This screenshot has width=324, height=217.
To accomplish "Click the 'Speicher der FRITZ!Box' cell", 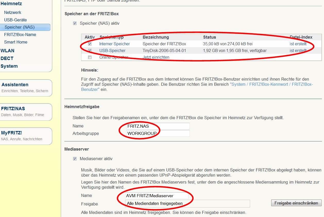I will [164, 44].
